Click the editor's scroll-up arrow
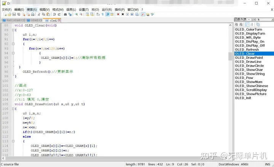This screenshot has height=167, width=274. click(230, 25)
